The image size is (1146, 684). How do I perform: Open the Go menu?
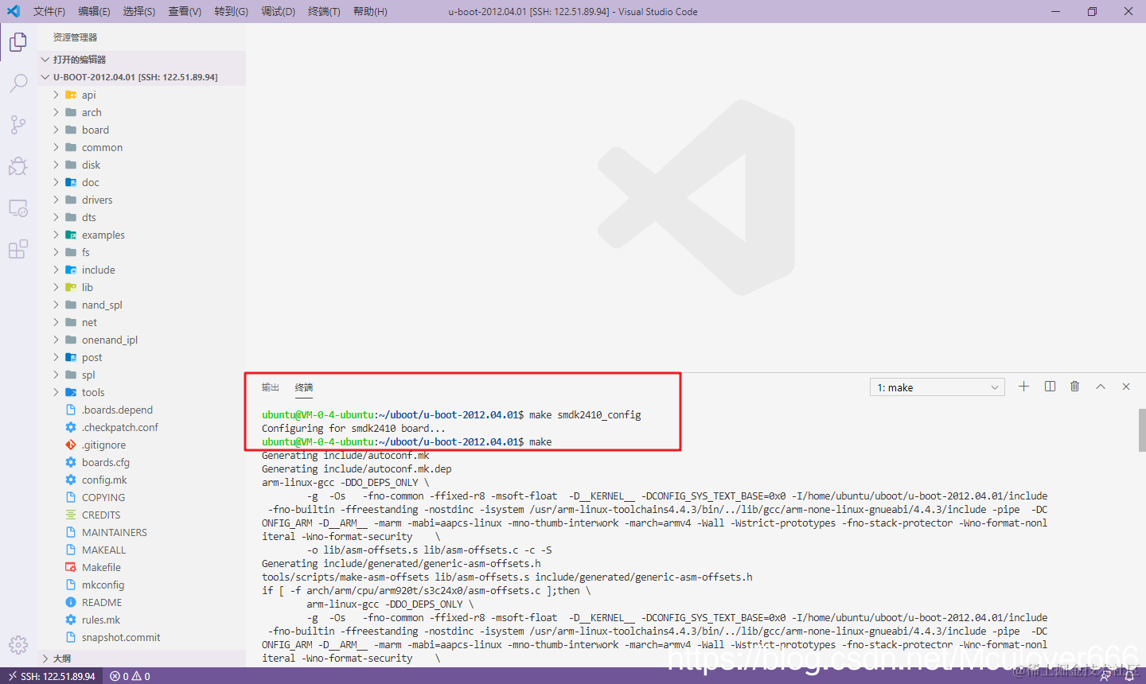[x=232, y=11]
